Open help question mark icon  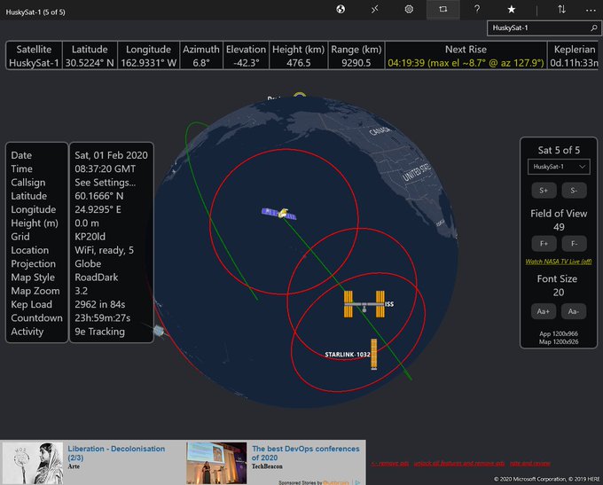pos(477,9)
